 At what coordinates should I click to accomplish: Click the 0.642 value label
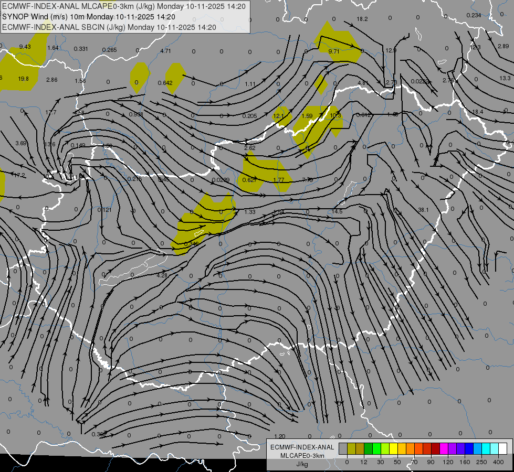click(165, 83)
